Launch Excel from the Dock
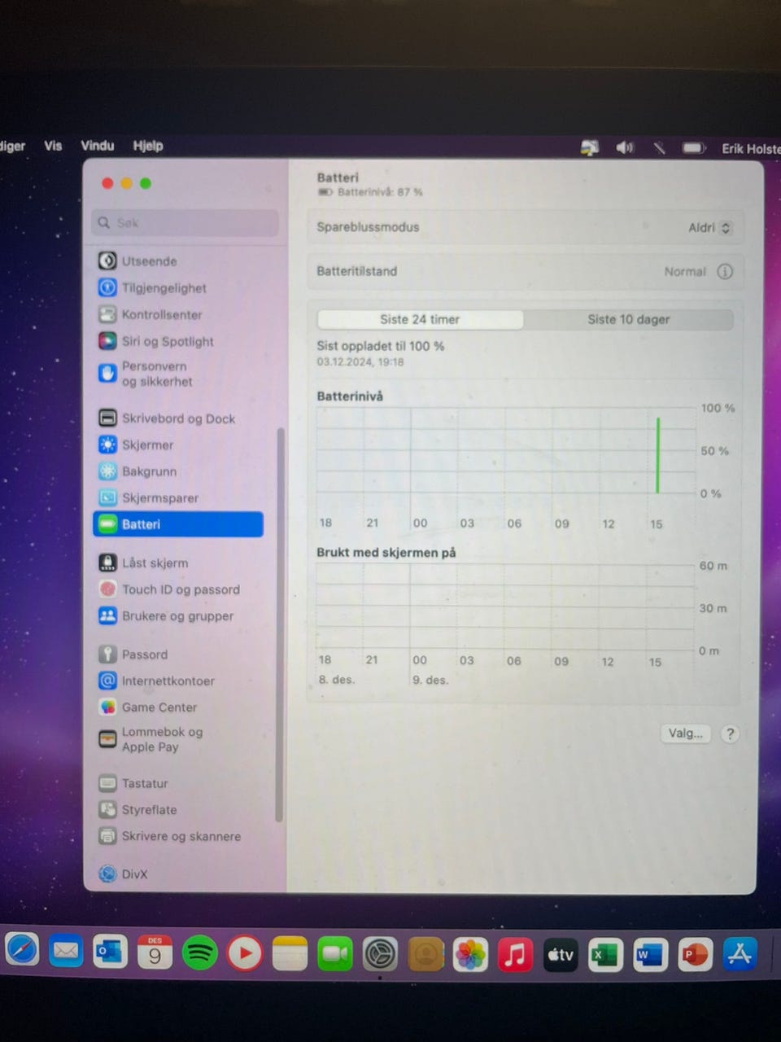Screen dimensions: 781x1042 [604, 954]
